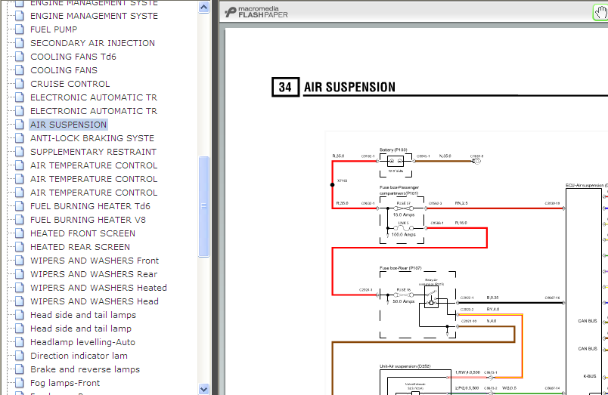608x395 pixels.
Task: Click the Macromedia FlashPaper logo
Action: tap(256, 12)
